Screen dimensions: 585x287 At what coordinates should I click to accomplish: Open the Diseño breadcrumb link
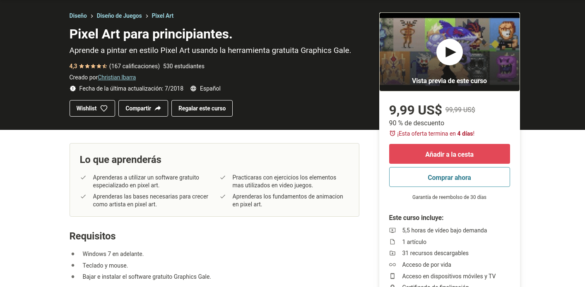pyautogui.click(x=78, y=16)
